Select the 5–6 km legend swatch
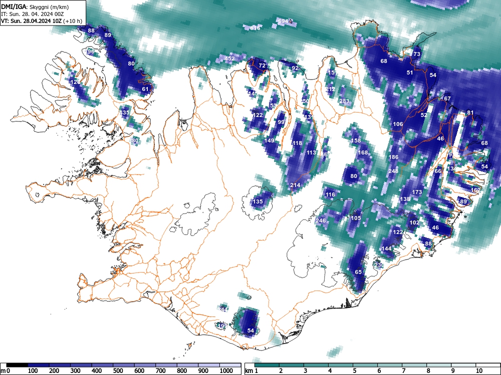 [x=365, y=365]
